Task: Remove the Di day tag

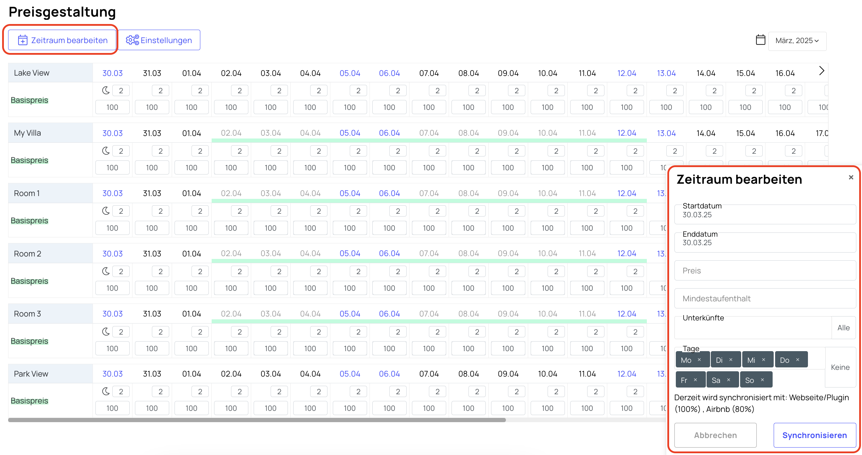Action: [731, 360]
